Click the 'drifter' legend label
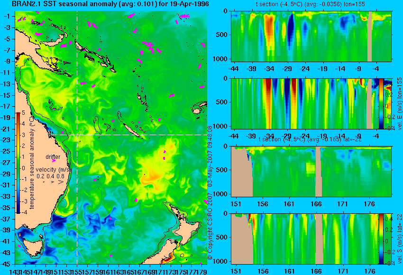The image size is (403, 275). [x=53, y=157]
